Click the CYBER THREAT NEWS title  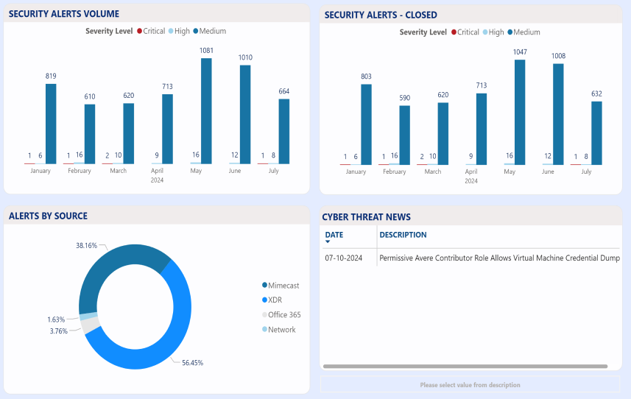366,217
